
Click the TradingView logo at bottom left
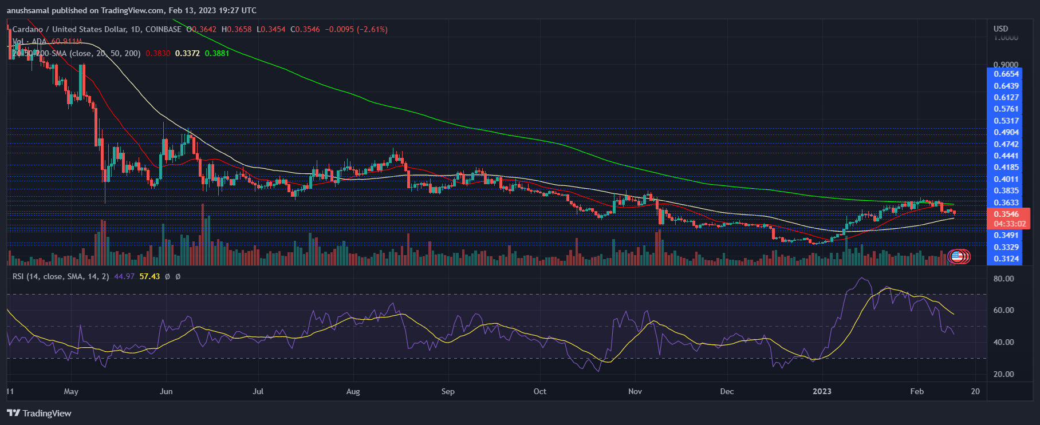[39, 413]
